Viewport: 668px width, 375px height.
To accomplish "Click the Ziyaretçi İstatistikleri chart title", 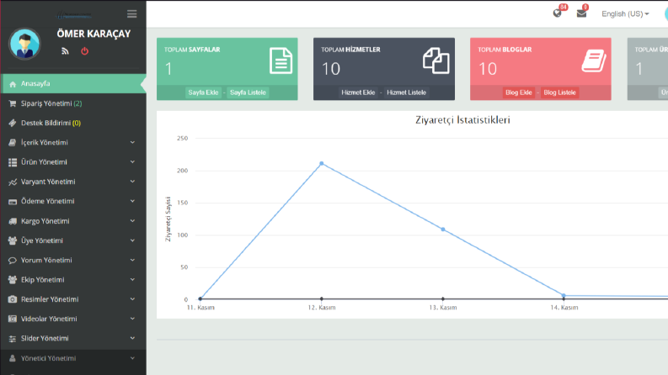I will coord(462,120).
